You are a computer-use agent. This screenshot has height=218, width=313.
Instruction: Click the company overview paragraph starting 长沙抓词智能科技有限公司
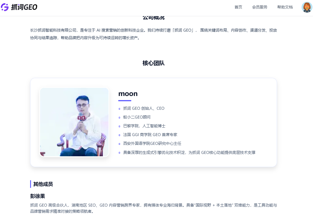[154, 34]
